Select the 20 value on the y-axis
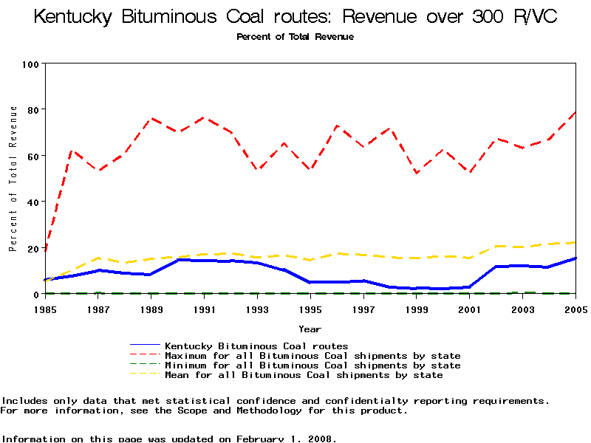The width and height of the screenshot is (591, 443). (32, 248)
